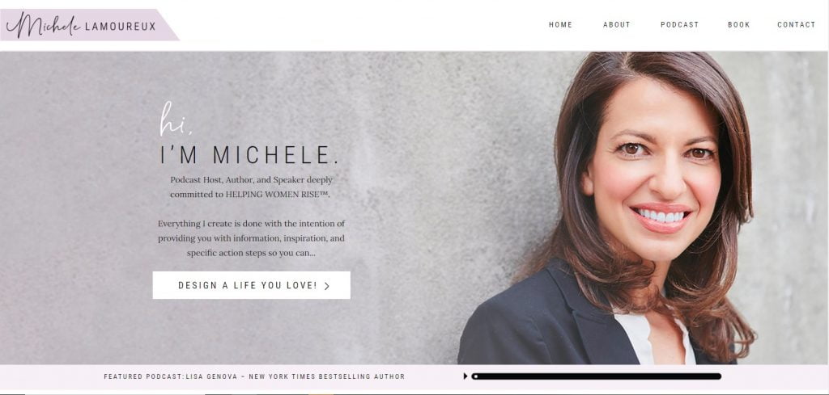
Task: Click the 'Everything I create' paragraph
Action: (251, 238)
